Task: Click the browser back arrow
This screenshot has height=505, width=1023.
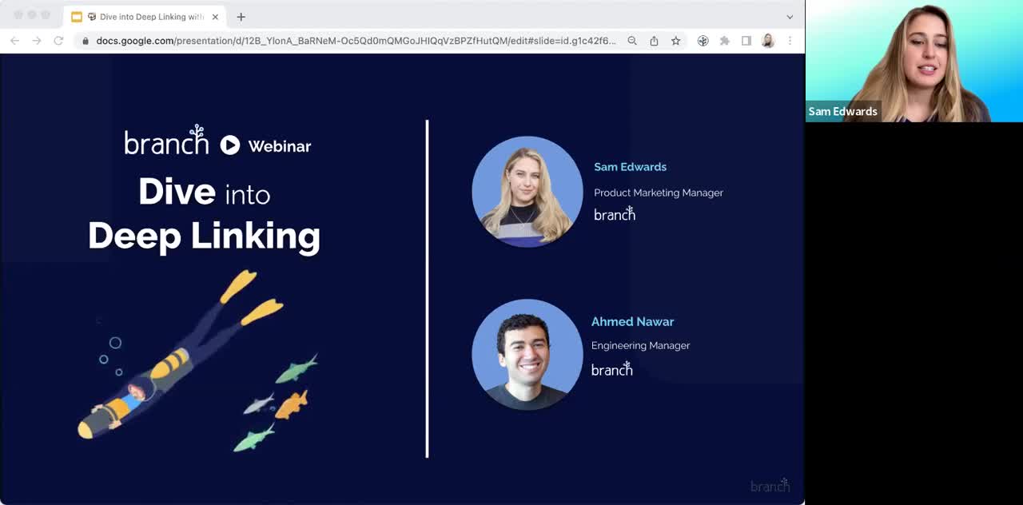Action: pyautogui.click(x=14, y=41)
